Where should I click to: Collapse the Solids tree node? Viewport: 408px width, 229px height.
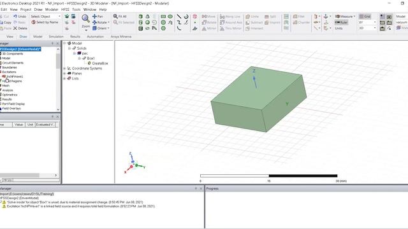click(69, 48)
